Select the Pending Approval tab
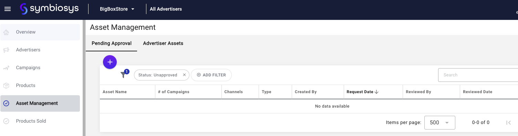Screen dimensions: 518x136 [x=112, y=44]
